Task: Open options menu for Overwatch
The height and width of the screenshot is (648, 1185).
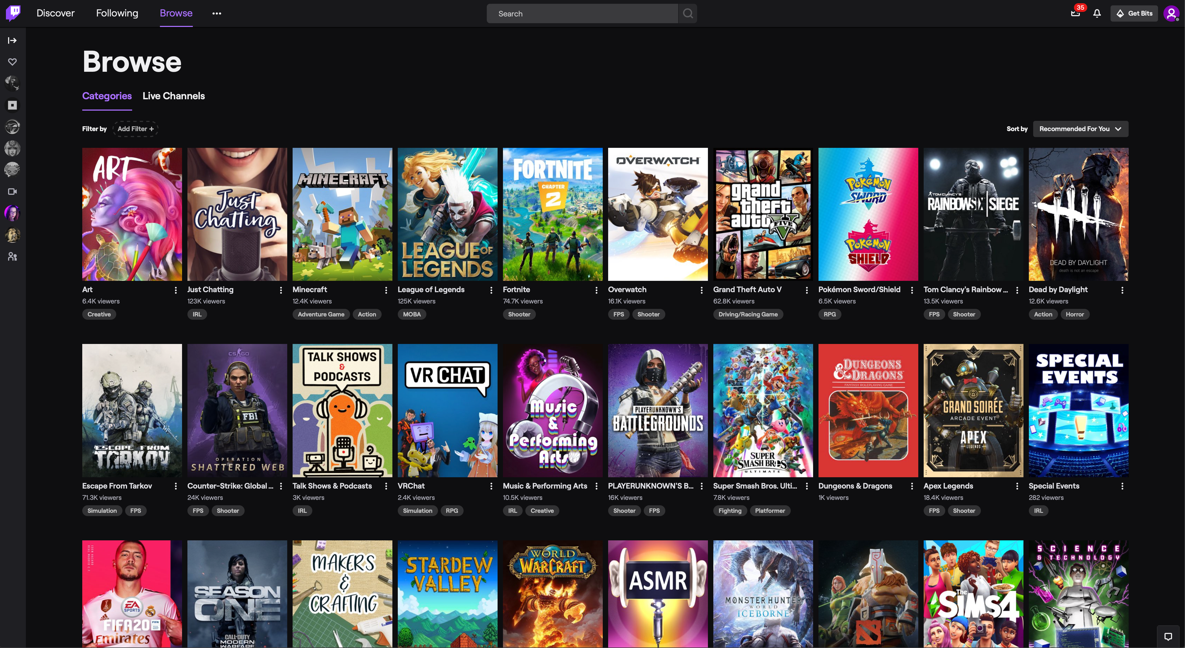Action: pos(701,290)
